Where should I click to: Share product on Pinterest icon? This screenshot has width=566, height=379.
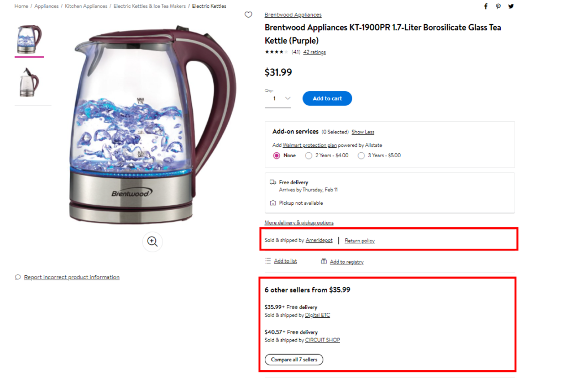tap(498, 6)
